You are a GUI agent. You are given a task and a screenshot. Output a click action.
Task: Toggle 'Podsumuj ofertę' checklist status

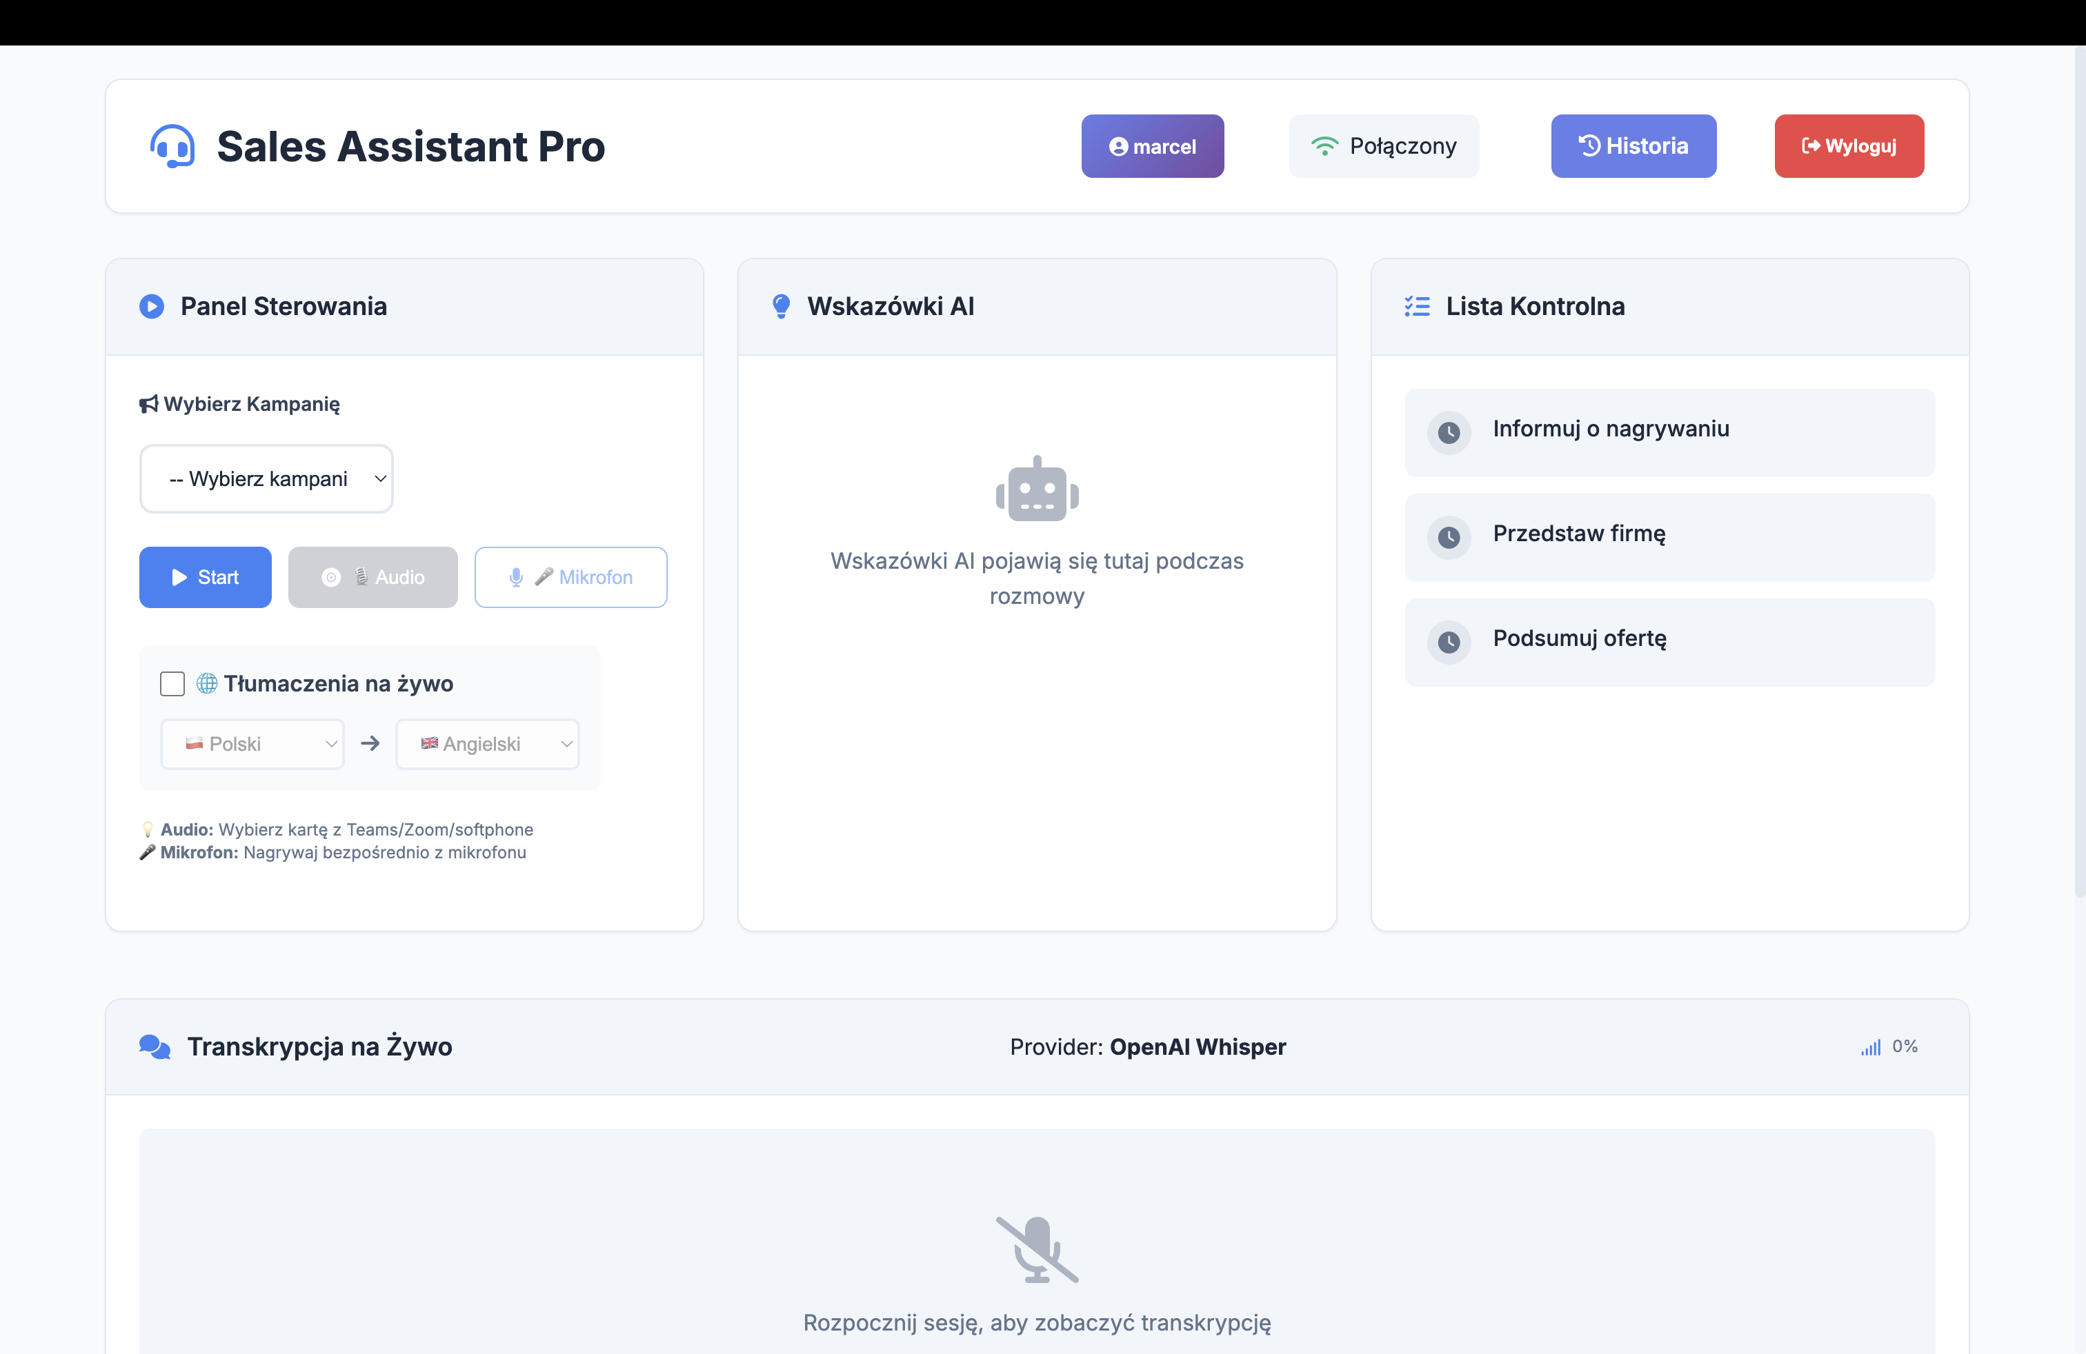coord(1449,642)
